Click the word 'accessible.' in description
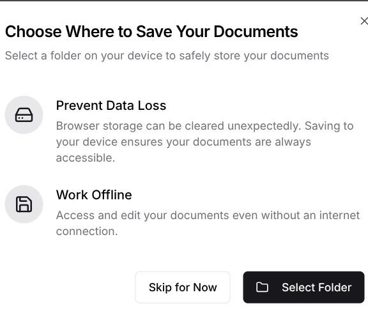 coord(86,158)
